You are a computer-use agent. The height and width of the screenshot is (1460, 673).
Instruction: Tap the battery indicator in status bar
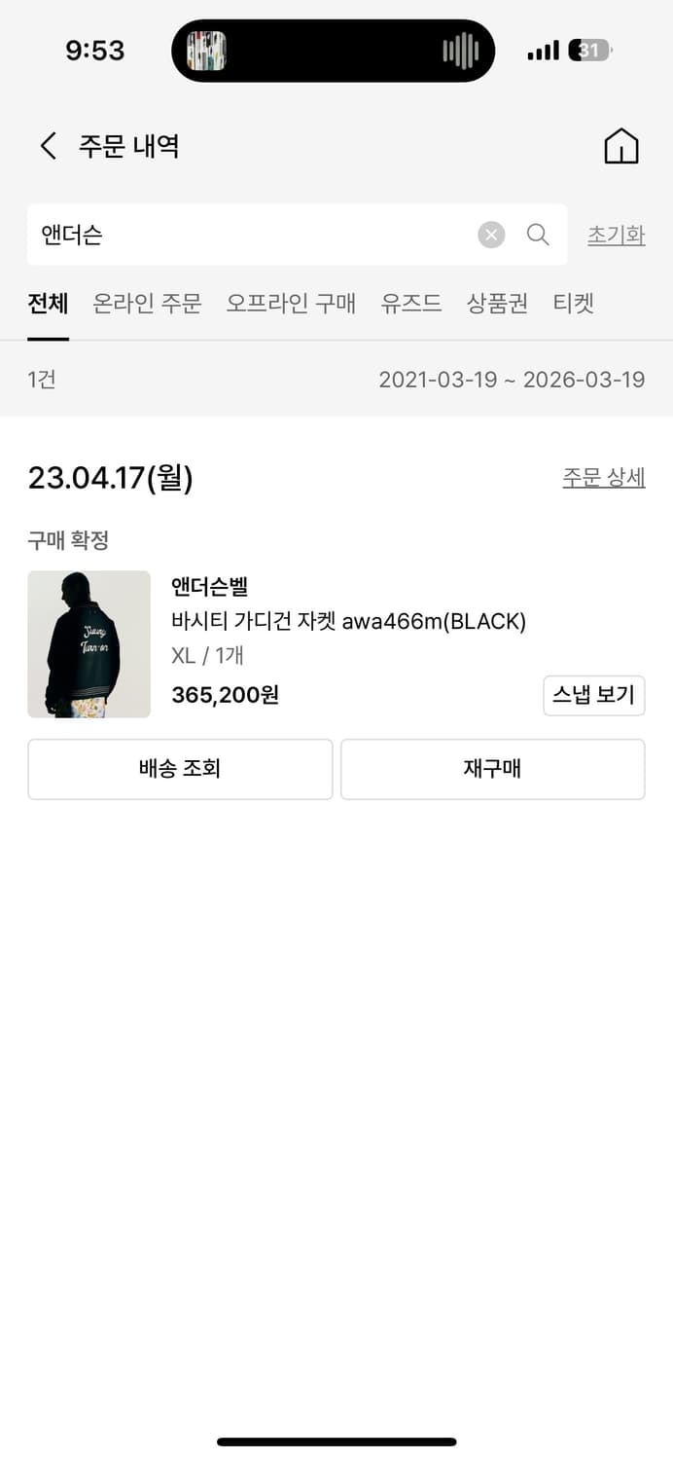click(591, 51)
